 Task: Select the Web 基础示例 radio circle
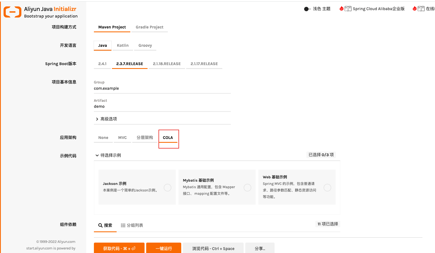pyautogui.click(x=327, y=188)
